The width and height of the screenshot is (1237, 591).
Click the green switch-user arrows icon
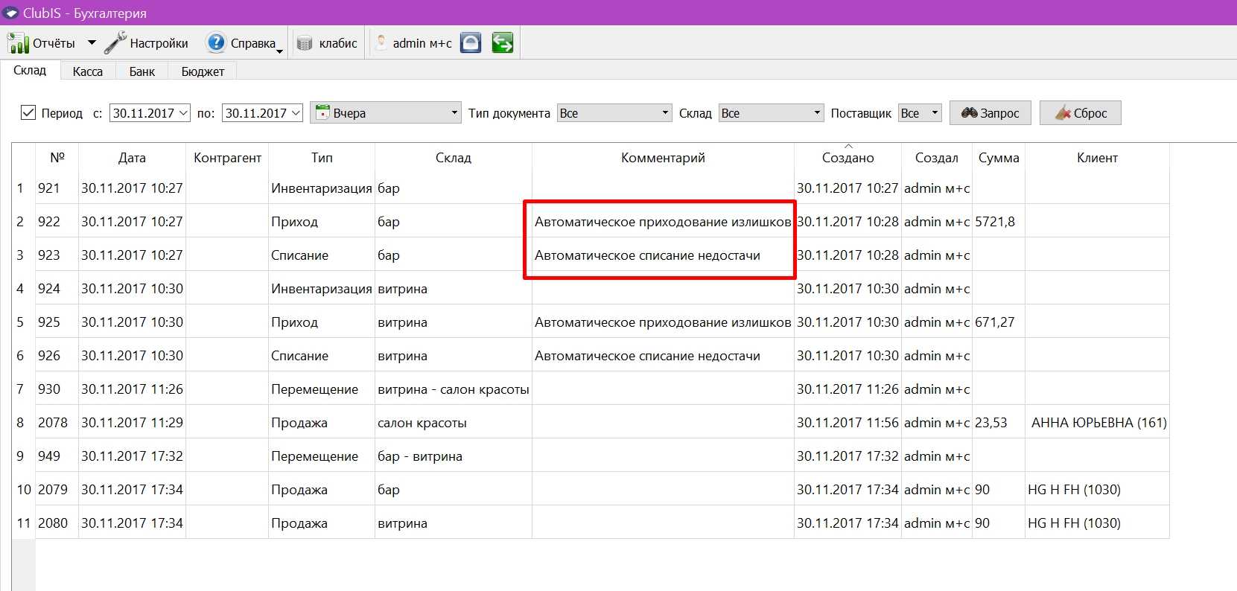(503, 43)
